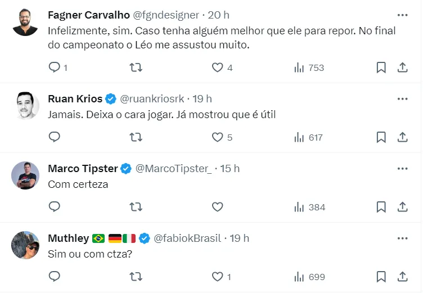Open share menu on Fagner Carvalho's tweet
The image size is (423, 293).
pos(403,67)
